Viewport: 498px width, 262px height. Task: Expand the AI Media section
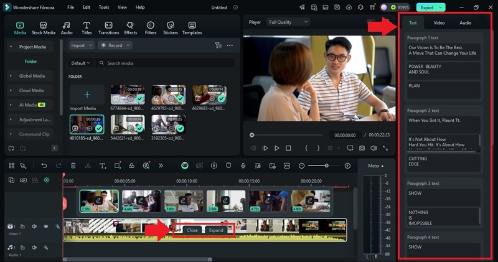(x=11, y=105)
